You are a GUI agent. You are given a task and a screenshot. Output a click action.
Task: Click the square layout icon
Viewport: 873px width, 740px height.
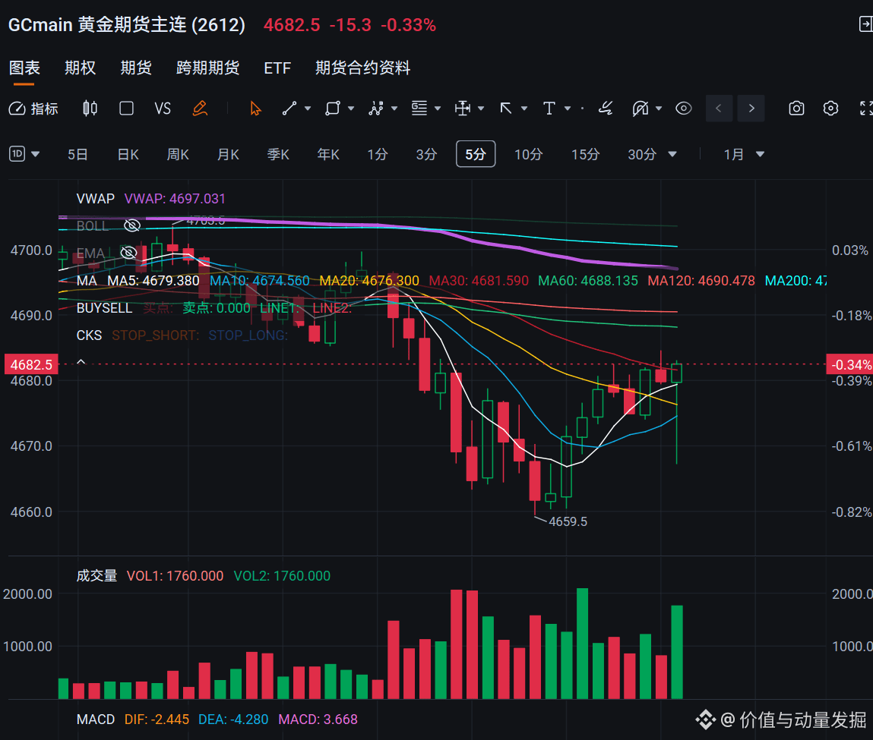(126, 109)
